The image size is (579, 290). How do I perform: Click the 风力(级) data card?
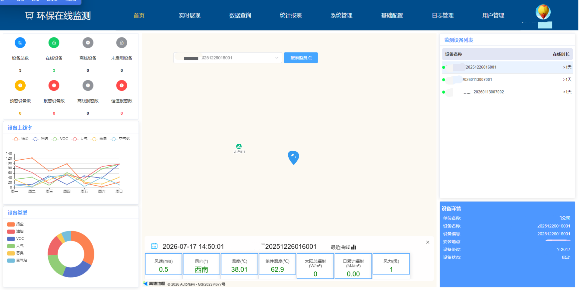pyautogui.click(x=391, y=264)
